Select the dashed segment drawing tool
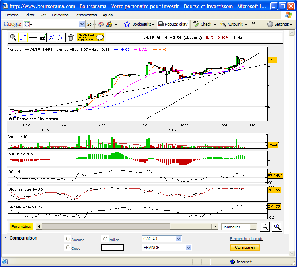This screenshot has height=267, width=297. [52, 37]
